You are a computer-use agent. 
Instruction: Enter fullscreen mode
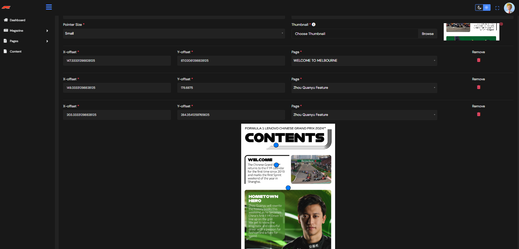[x=497, y=8]
